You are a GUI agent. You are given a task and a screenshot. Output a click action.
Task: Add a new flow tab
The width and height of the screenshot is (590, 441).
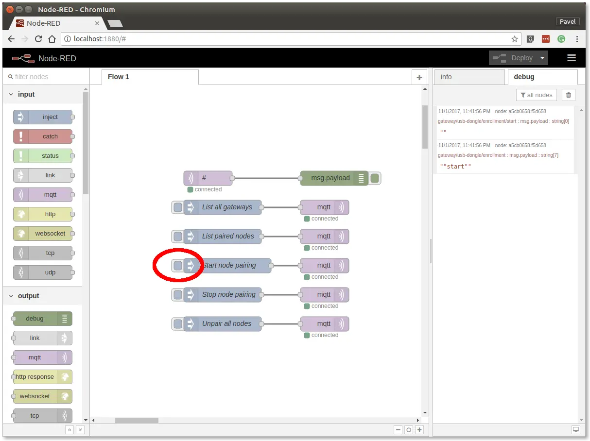419,77
